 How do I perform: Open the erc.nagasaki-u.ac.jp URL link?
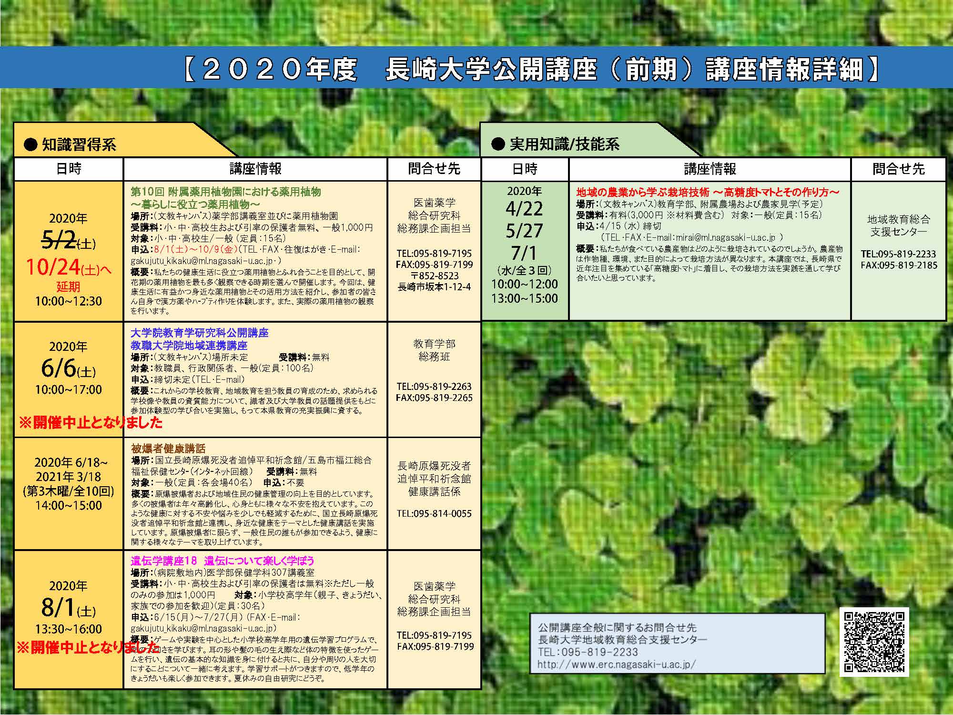pyautogui.click(x=616, y=664)
